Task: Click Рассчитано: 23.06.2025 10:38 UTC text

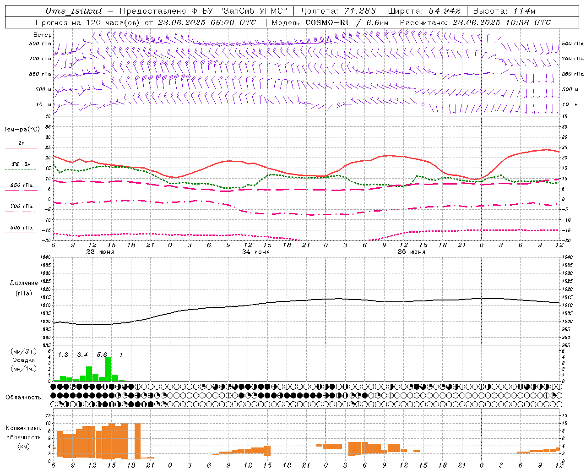Action: point(475,22)
